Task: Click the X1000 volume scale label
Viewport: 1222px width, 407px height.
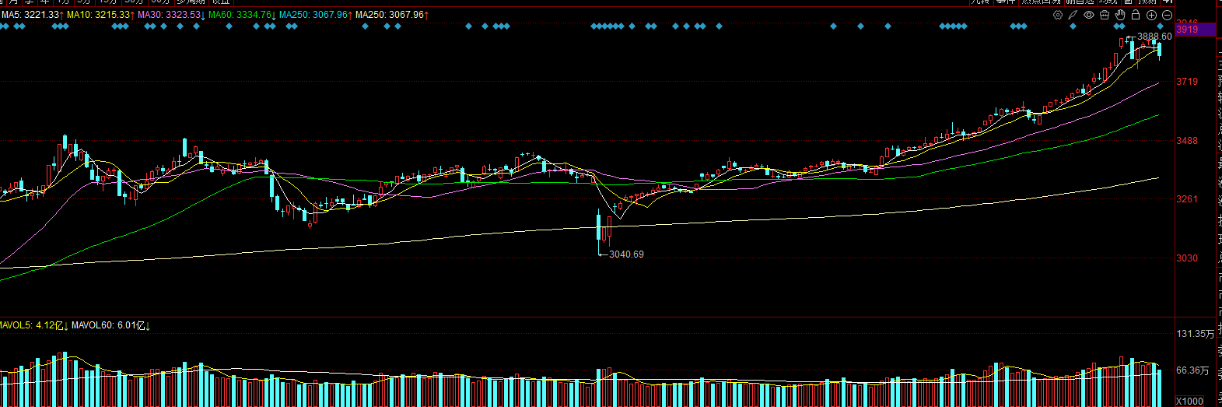Action: [x=1189, y=402]
